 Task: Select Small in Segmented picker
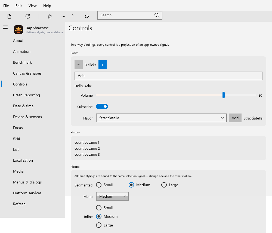click(104, 185)
